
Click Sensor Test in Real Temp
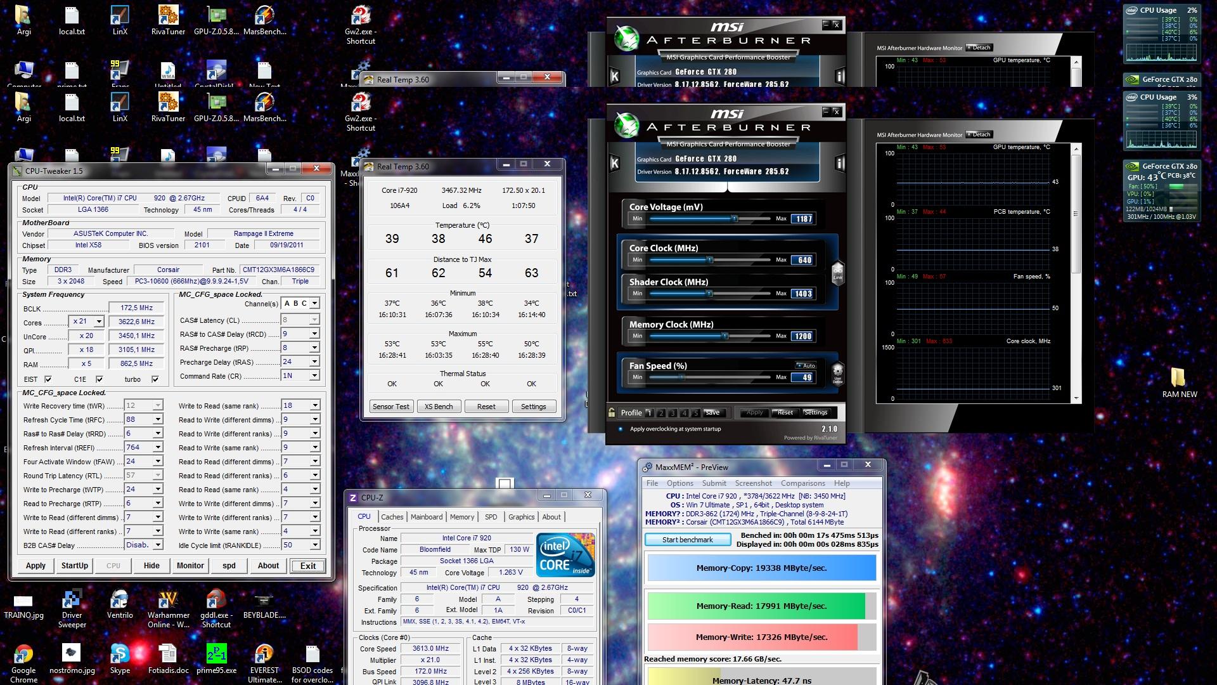pyautogui.click(x=390, y=407)
